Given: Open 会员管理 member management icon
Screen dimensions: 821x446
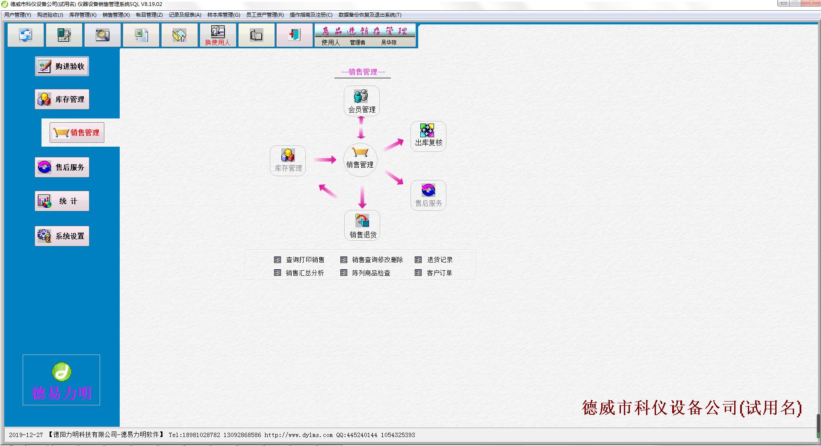Looking at the screenshot, I should click(362, 101).
